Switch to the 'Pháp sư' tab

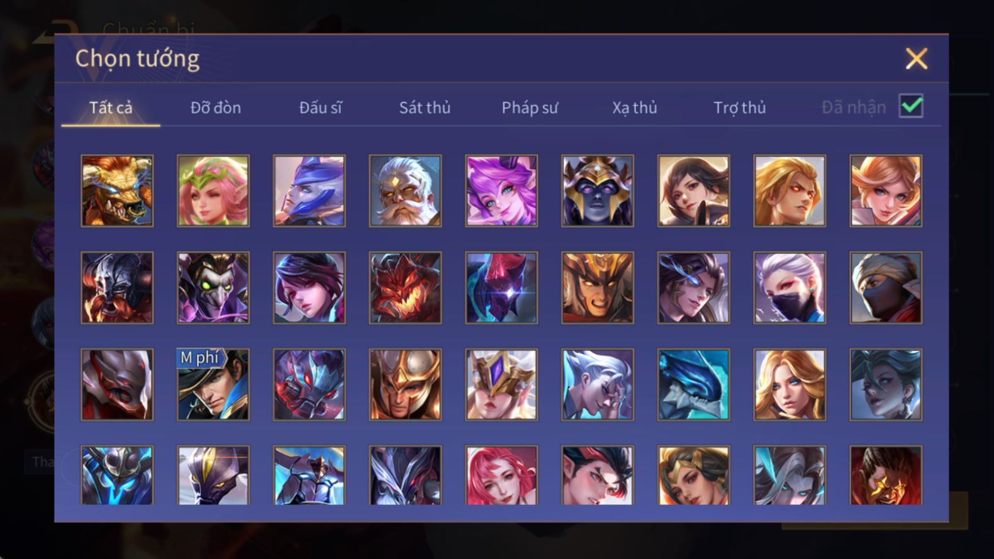pos(530,108)
